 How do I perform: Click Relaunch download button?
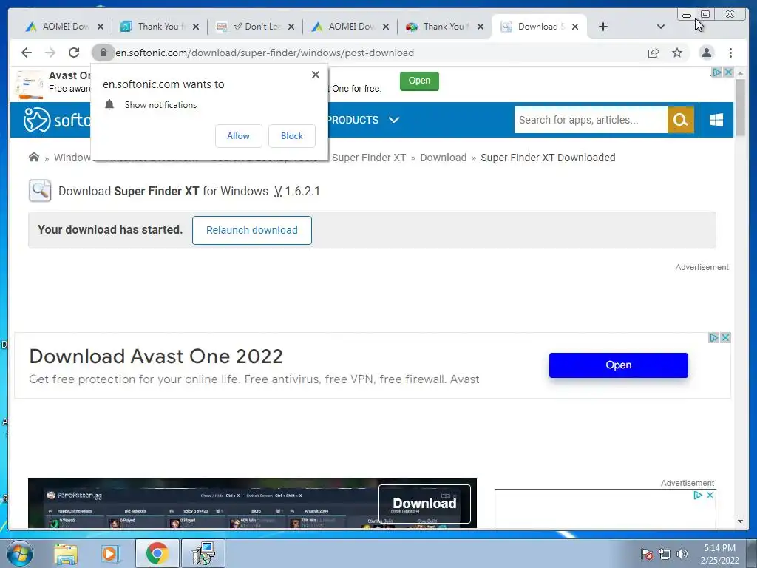[252, 230]
